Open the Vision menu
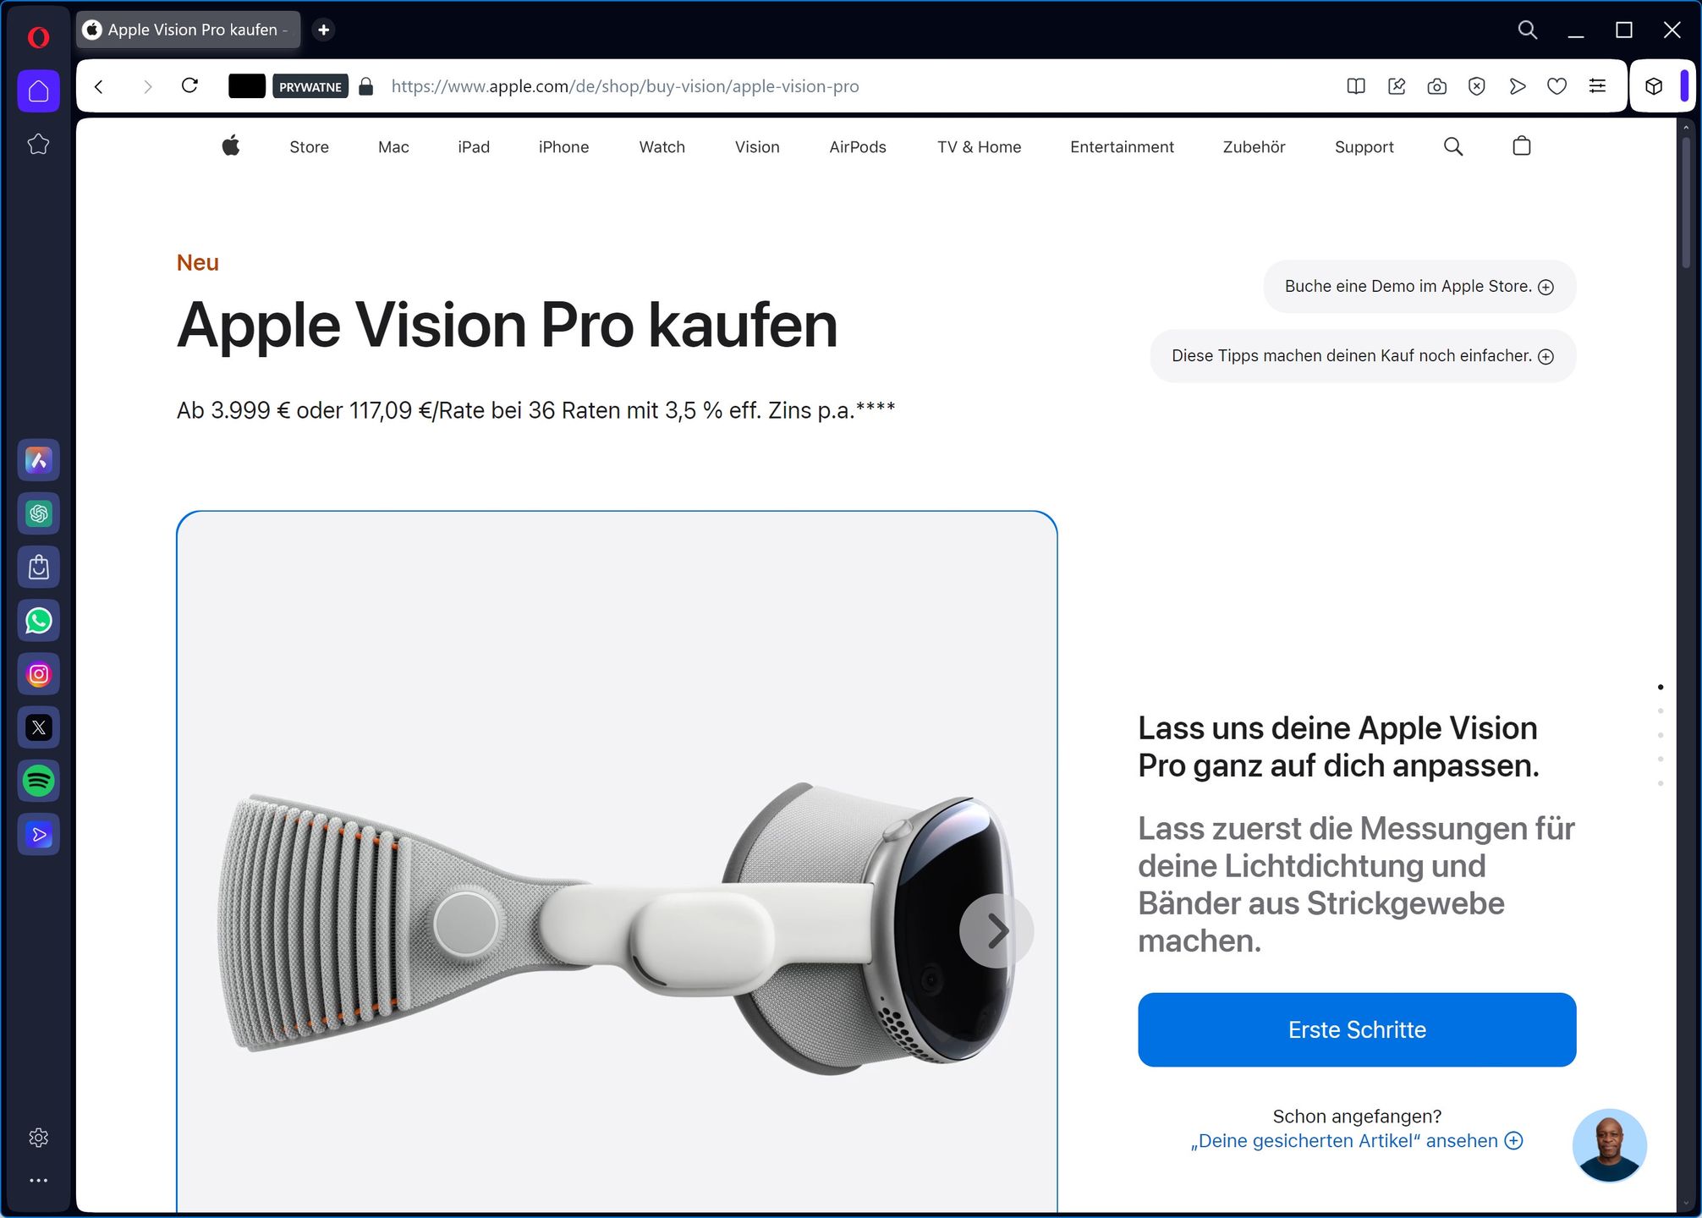Viewport: 1702px width, 1218px height. coord(757,147)
